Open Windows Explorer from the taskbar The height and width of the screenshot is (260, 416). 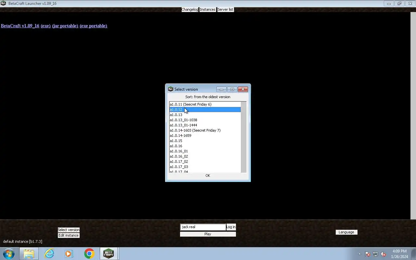(x=29, y=253)
